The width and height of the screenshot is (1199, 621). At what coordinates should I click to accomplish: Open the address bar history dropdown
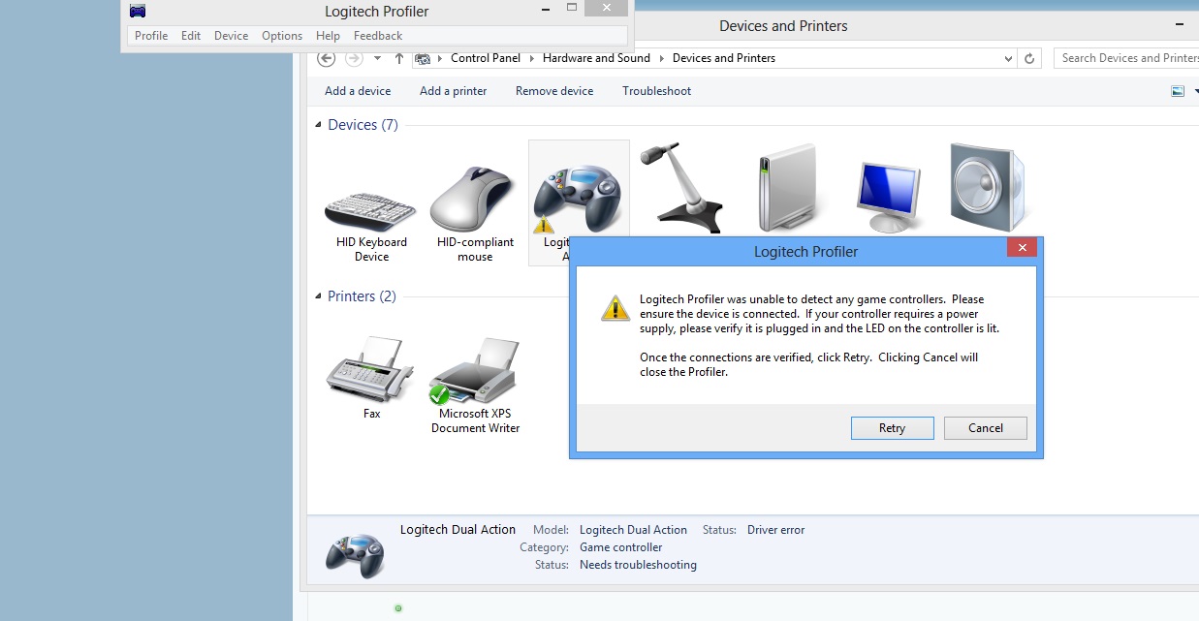[x=1009, y=58]
